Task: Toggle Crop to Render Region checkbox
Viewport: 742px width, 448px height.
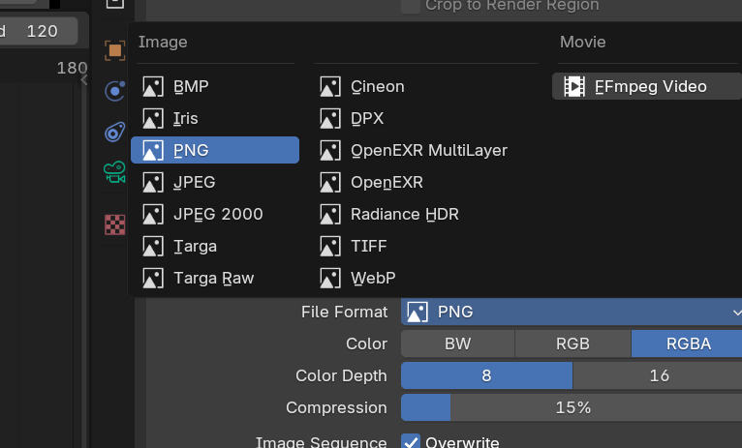Action: 411,6
